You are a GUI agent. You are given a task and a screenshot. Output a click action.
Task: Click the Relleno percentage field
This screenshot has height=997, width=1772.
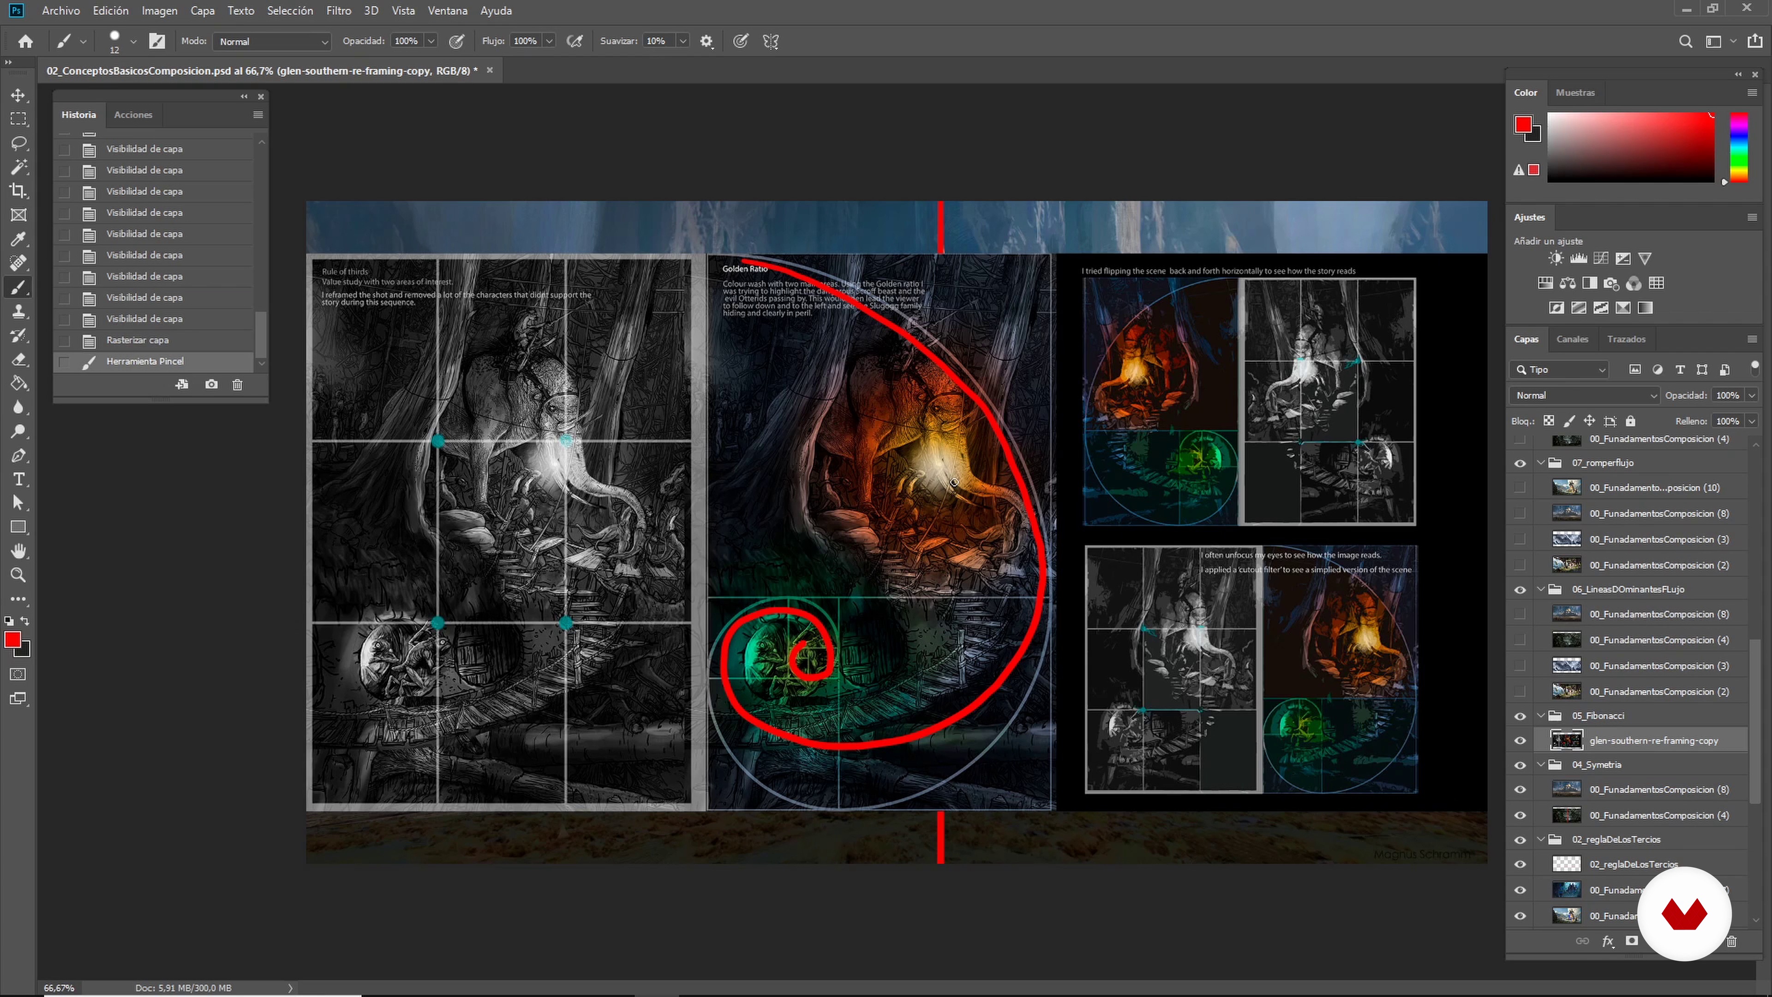pos(1728,421)
